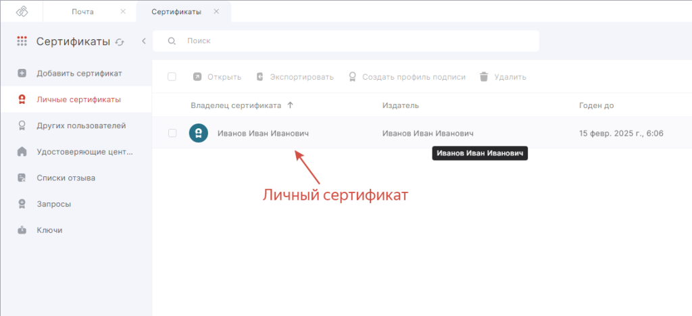Tick checkbox for Иванов Иван Иванович row

(172, 133)
